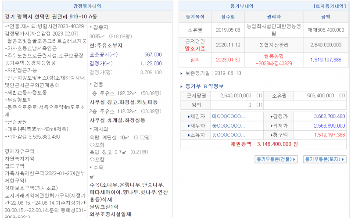Select the 임의 row dated 2023.01.30

pos(263,60)
